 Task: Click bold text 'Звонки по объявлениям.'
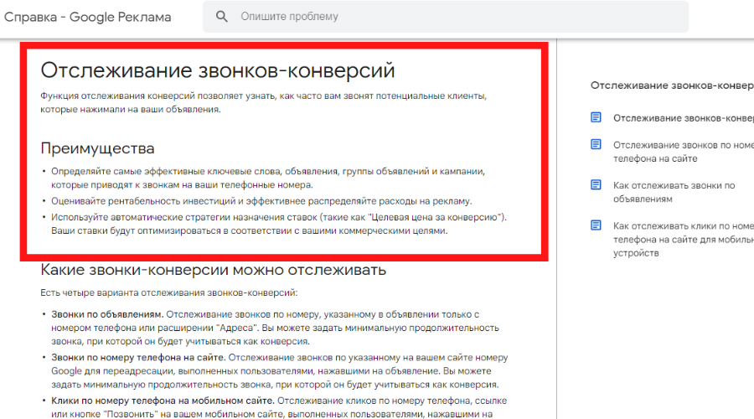(x=108, y=314)
